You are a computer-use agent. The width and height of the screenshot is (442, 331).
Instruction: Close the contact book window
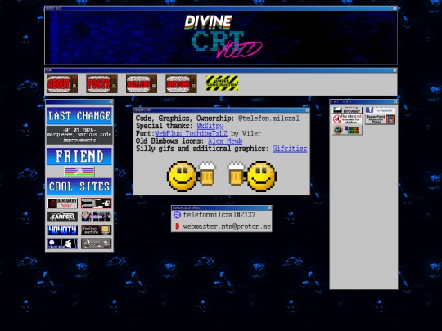(x=269, y=208)
